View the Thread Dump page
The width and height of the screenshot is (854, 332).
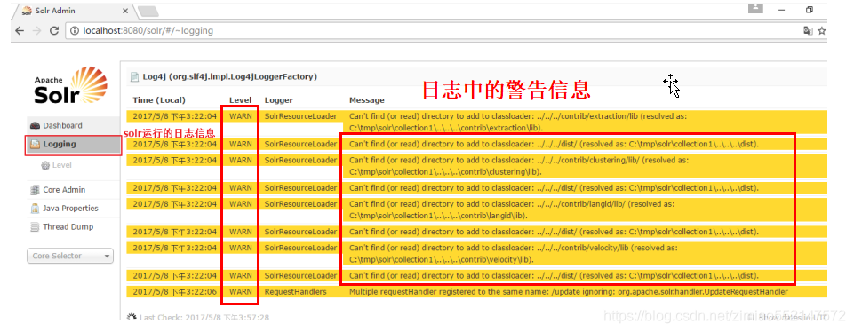73,227
